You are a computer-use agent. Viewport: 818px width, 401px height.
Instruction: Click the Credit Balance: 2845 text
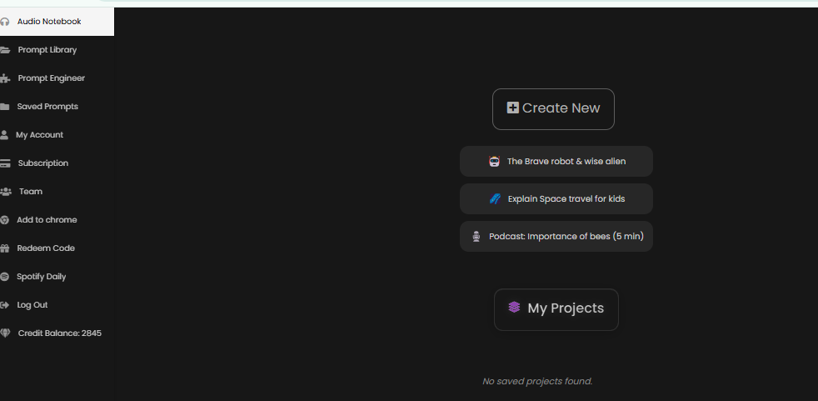point(59,333)
